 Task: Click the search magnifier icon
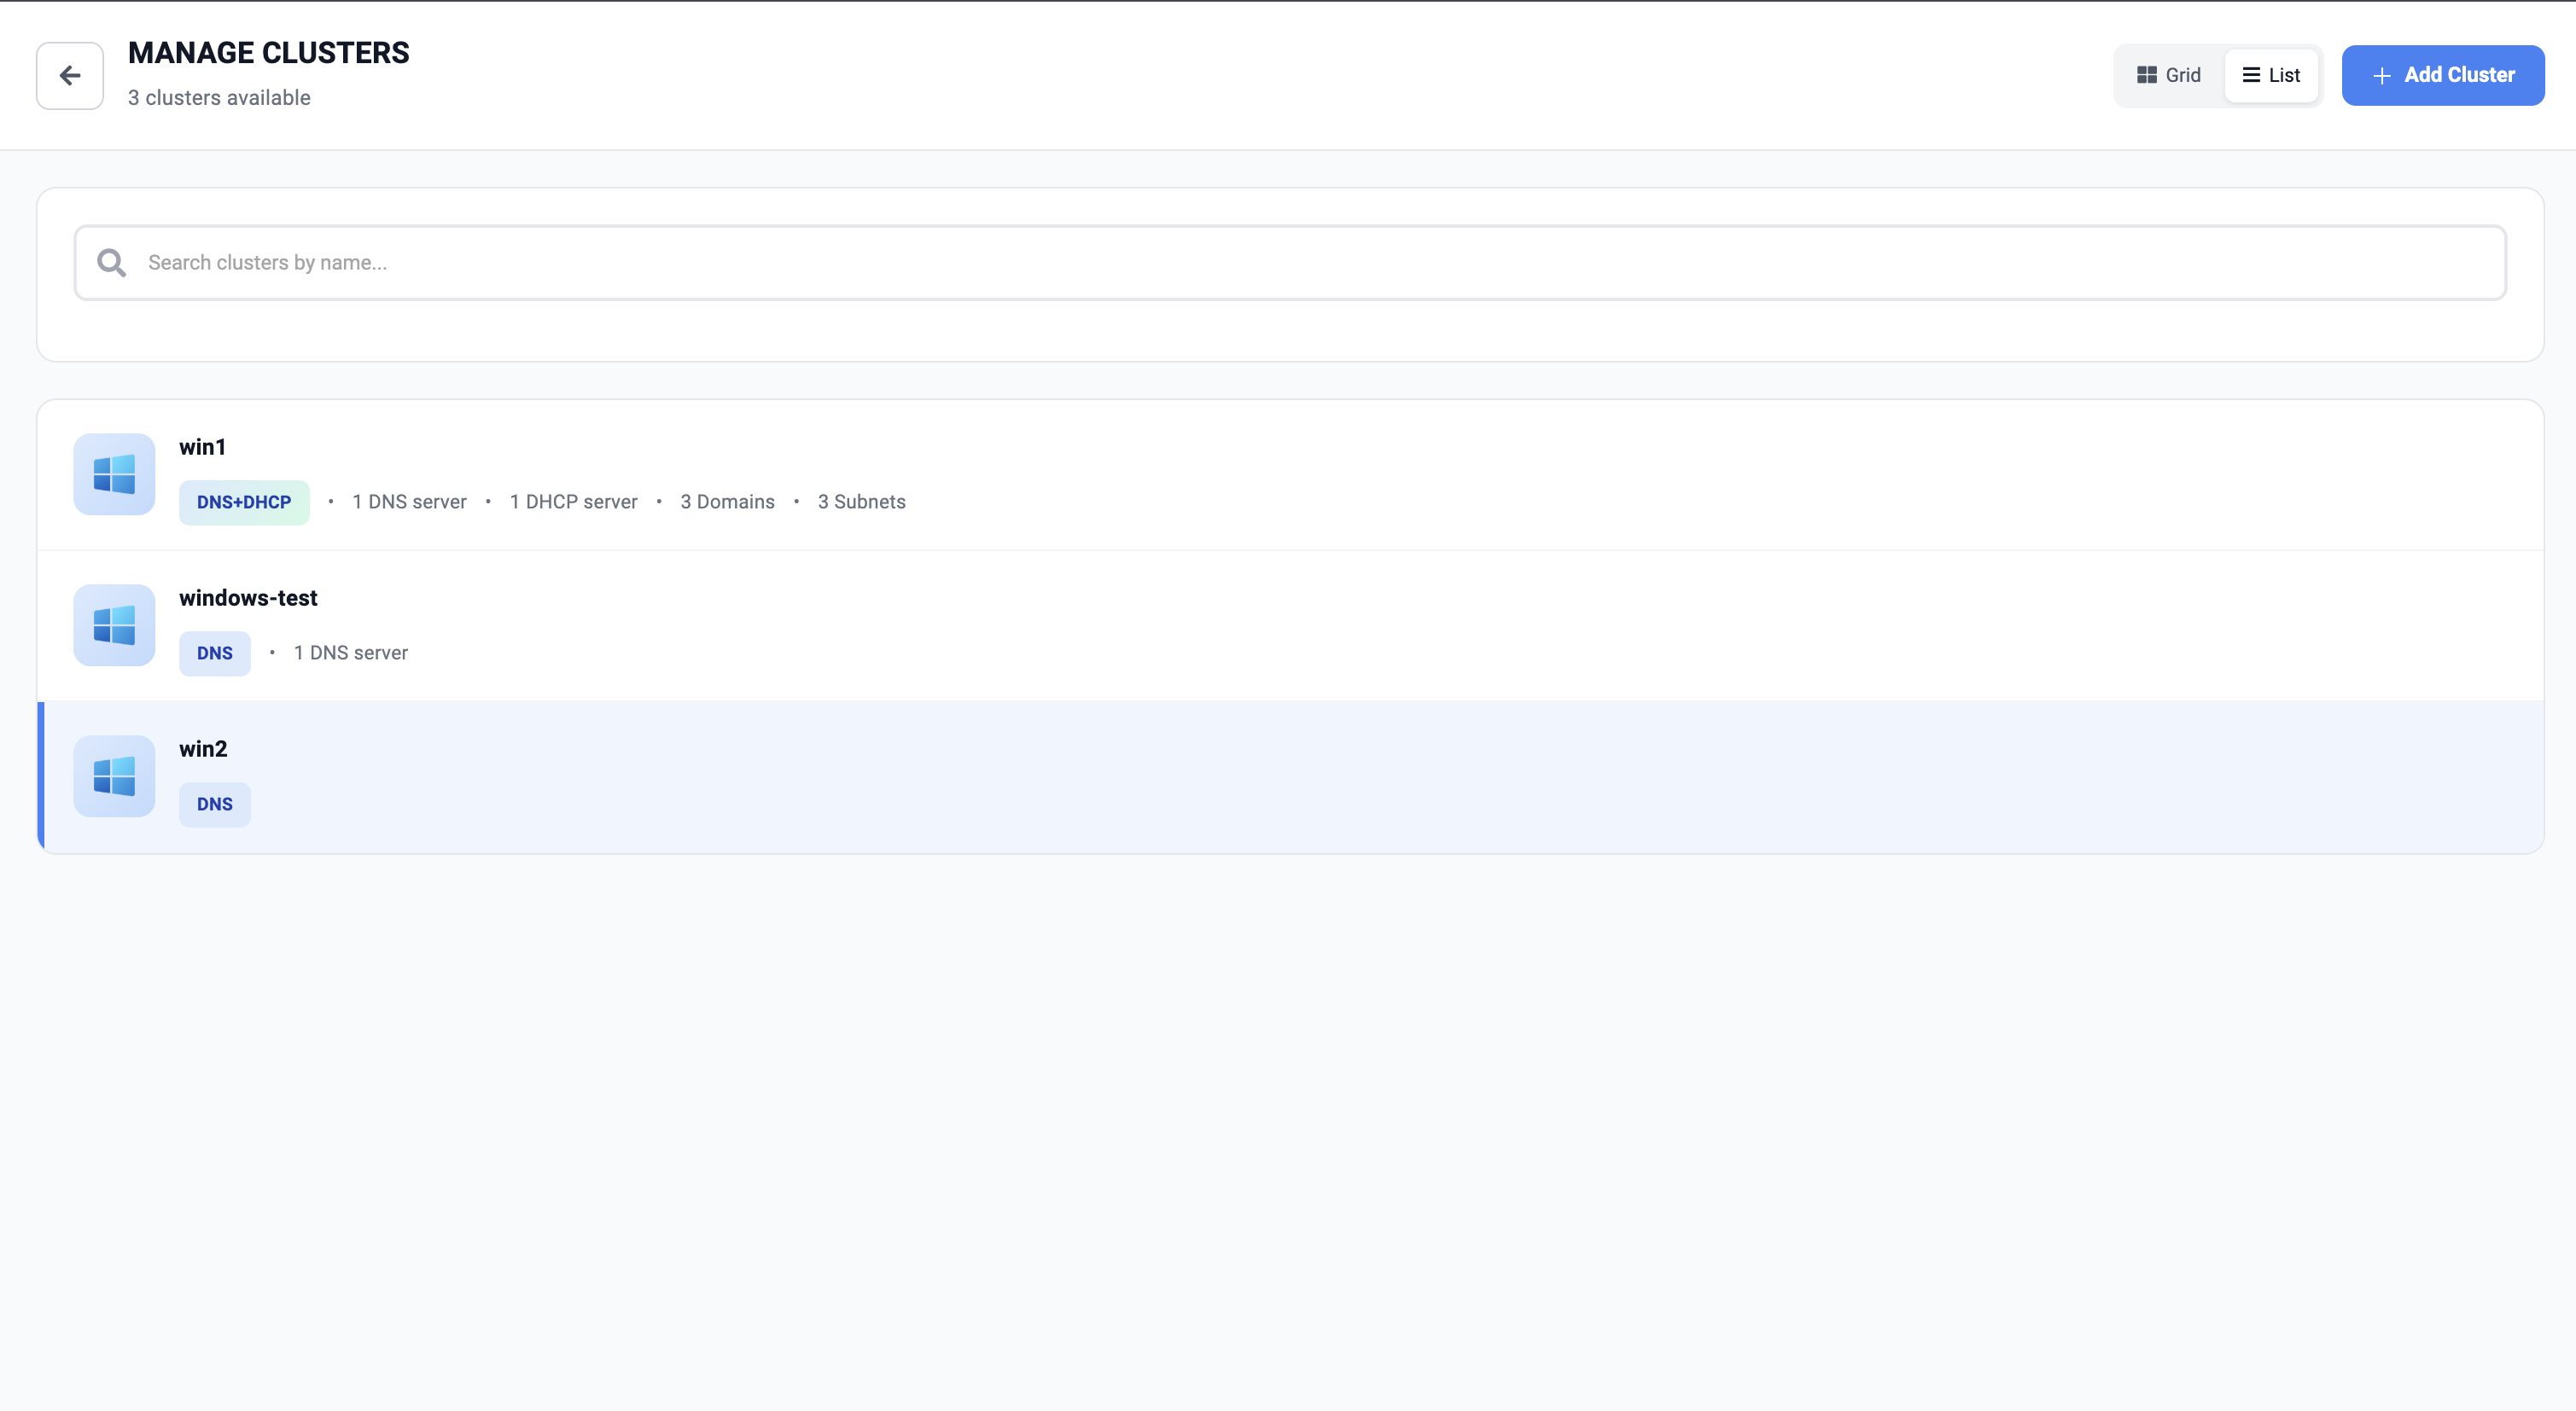click(111, 263)
